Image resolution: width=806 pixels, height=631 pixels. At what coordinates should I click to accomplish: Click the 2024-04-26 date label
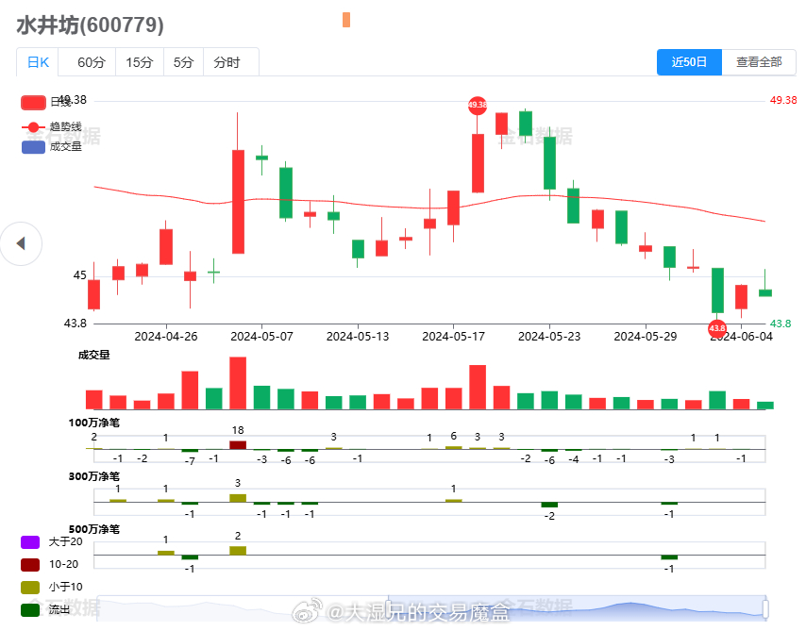[x=165, y=336]
